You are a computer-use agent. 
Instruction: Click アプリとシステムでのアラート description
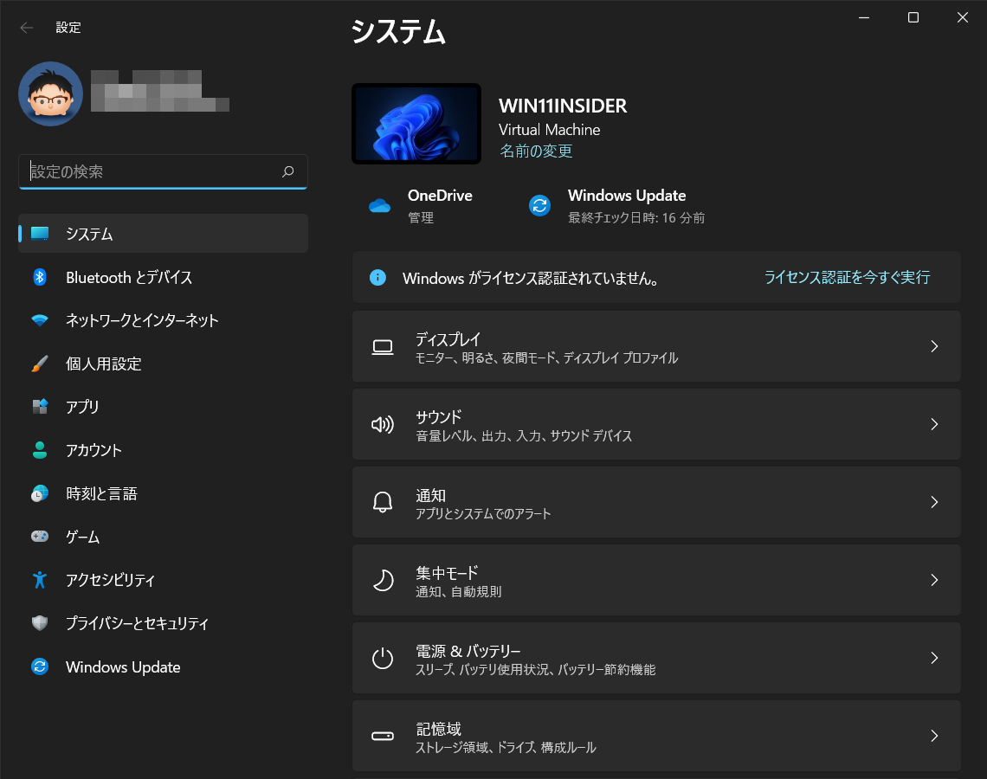483,513
